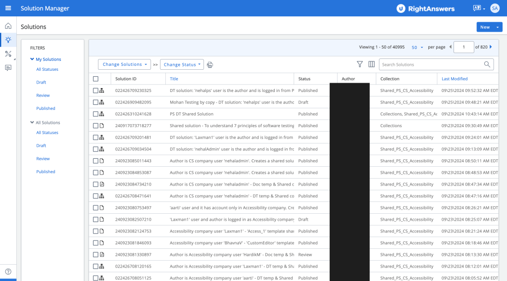Image resolution: width=507 pixels, height=281 pixels.
Task: Check the box for solution 022426310241628
Action: (96, 114)
